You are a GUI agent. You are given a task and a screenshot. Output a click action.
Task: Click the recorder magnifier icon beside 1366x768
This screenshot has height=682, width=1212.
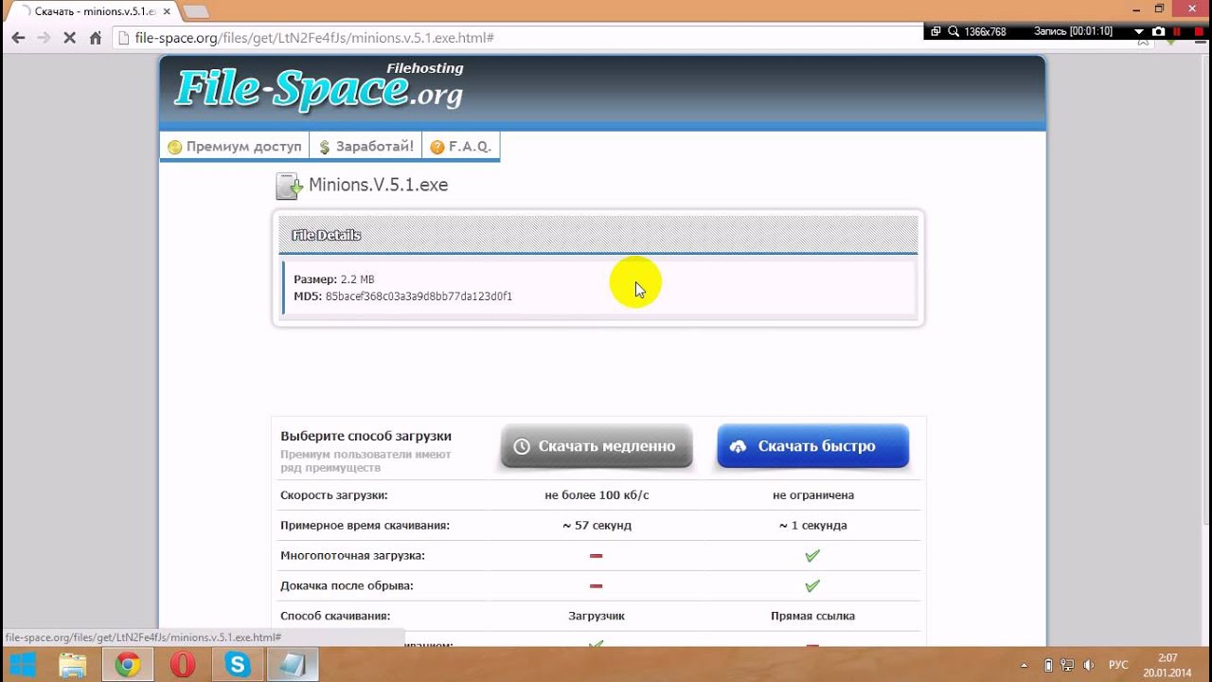tap(954, 31)
